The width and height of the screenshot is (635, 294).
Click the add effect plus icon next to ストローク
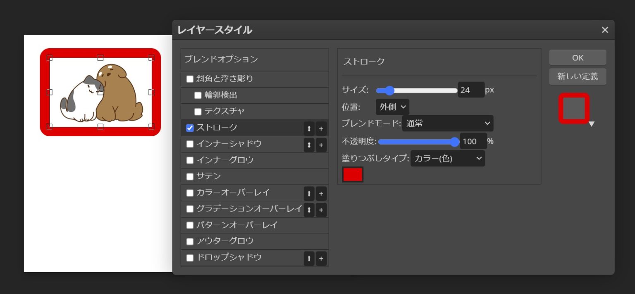coord(321,128)
